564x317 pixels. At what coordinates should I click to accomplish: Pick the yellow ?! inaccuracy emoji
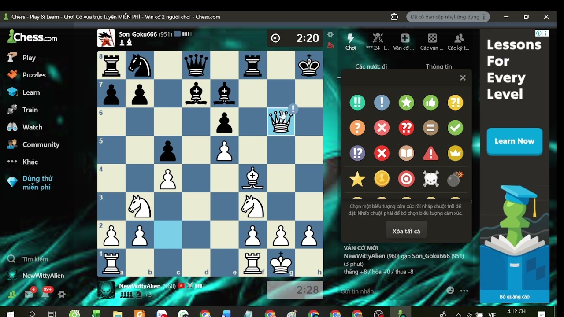click(455, 102)
